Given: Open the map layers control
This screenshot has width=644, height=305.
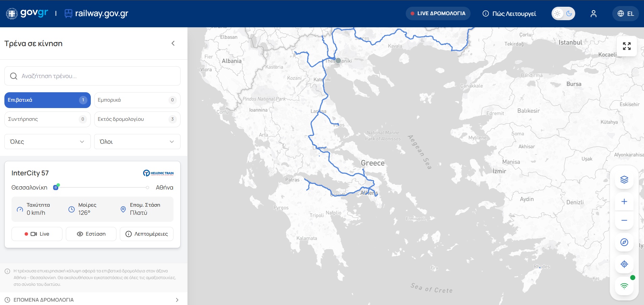Looking at the screenshot, I should tap(624, 179).
